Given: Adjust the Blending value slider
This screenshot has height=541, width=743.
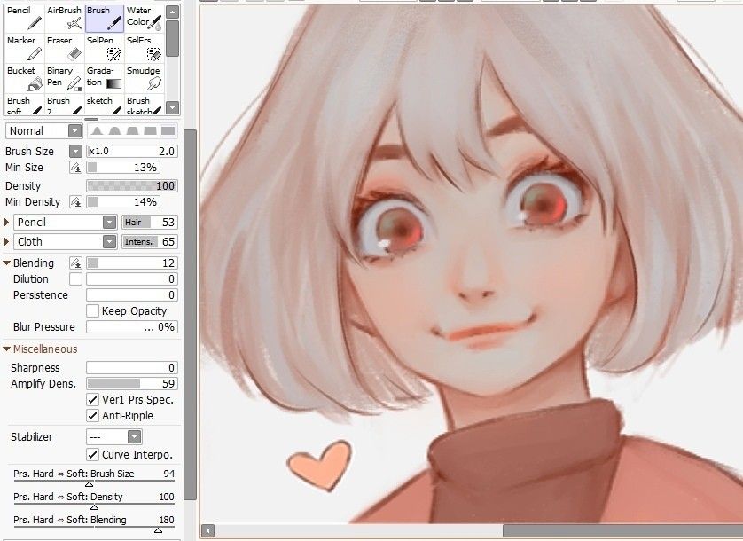Looking at the screenshot, I should click(x=132, y=263).
